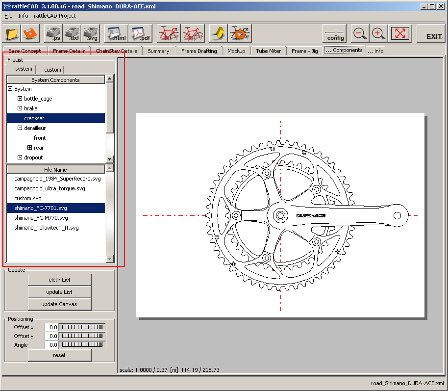Print to PostScript with the .ps icon

pyautogui.click(x=53, y=33)
